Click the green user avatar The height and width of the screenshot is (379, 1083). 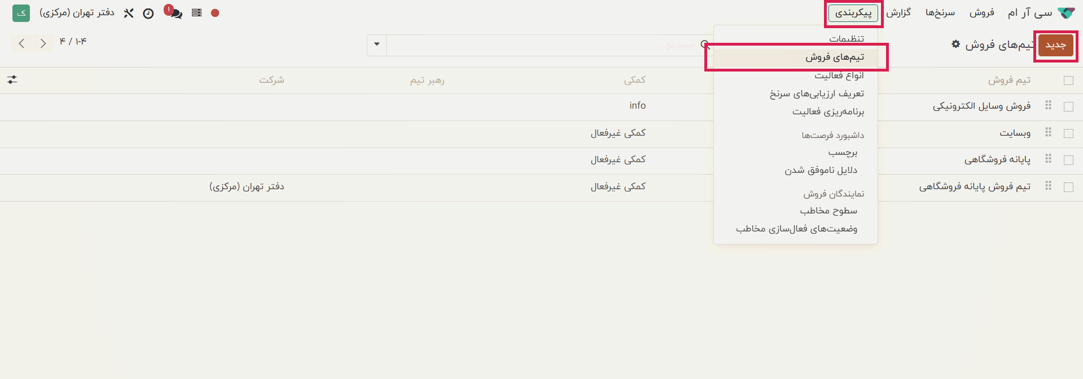point(21,13)
